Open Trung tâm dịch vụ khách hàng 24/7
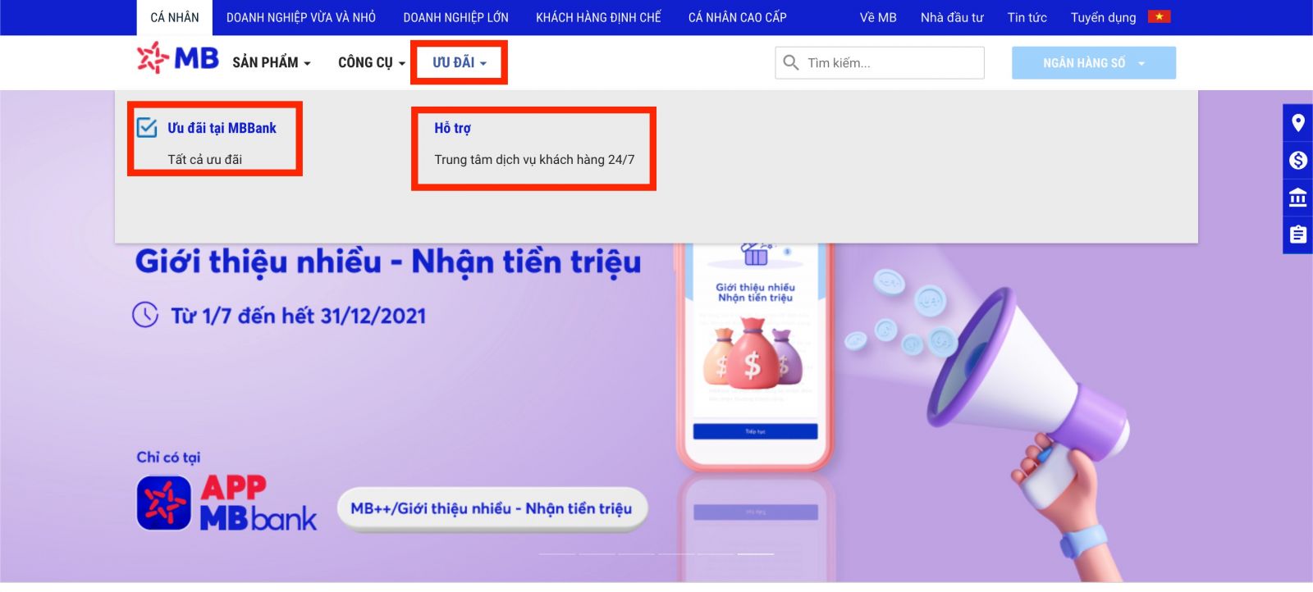This screenshot has height=592, width=1313. pyautogui.click(x=534, y=159)
